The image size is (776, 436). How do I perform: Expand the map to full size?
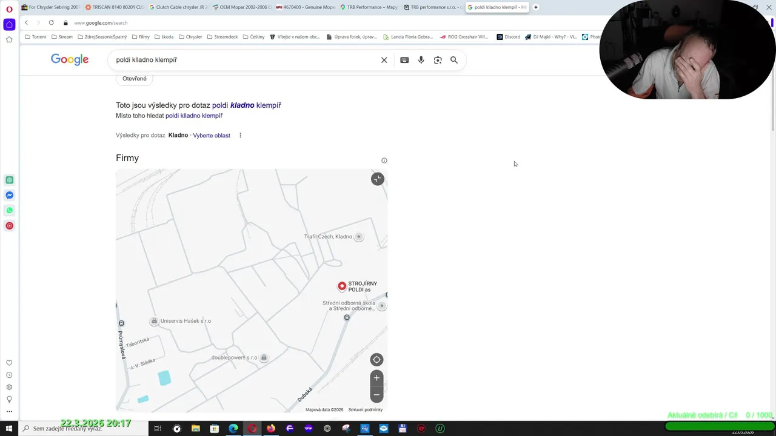coord(377,179)
